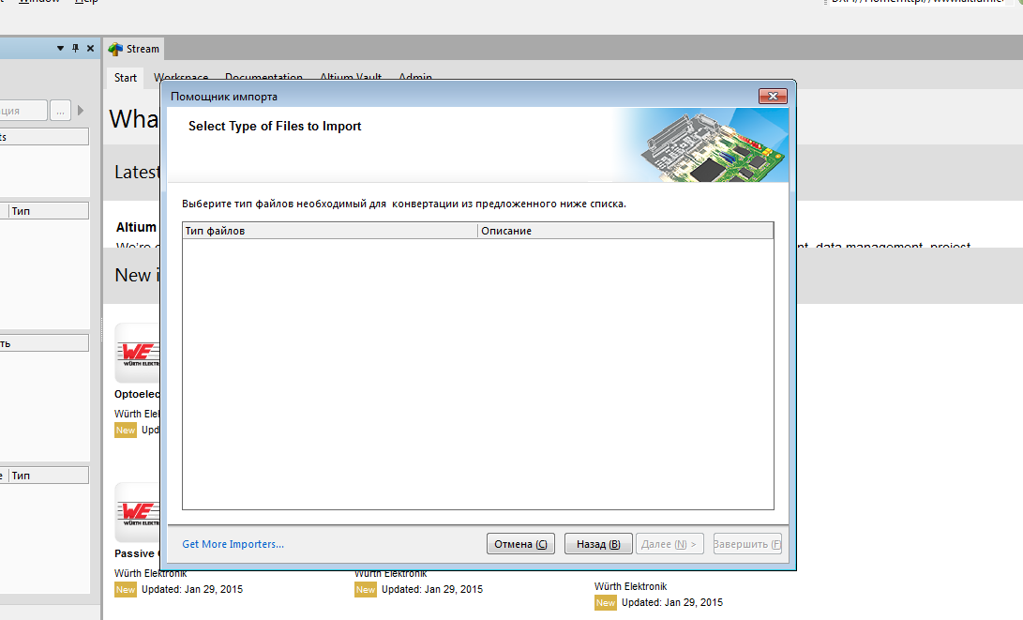Click the empty file type list area
The image size is (1023, 620).
[477, 373]
